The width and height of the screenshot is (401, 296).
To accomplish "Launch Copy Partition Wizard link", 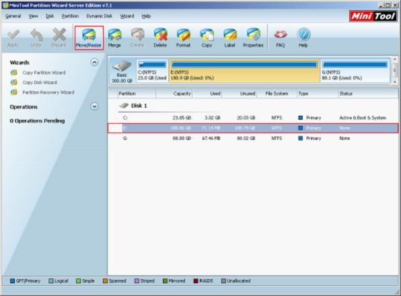I will [x=44, y=73].
